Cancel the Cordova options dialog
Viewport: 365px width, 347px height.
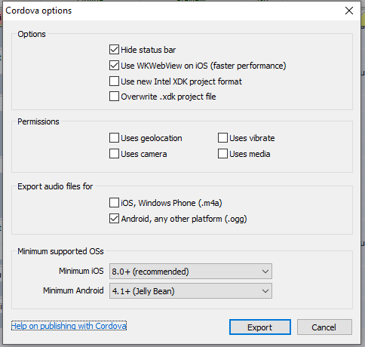coord(324,327)
